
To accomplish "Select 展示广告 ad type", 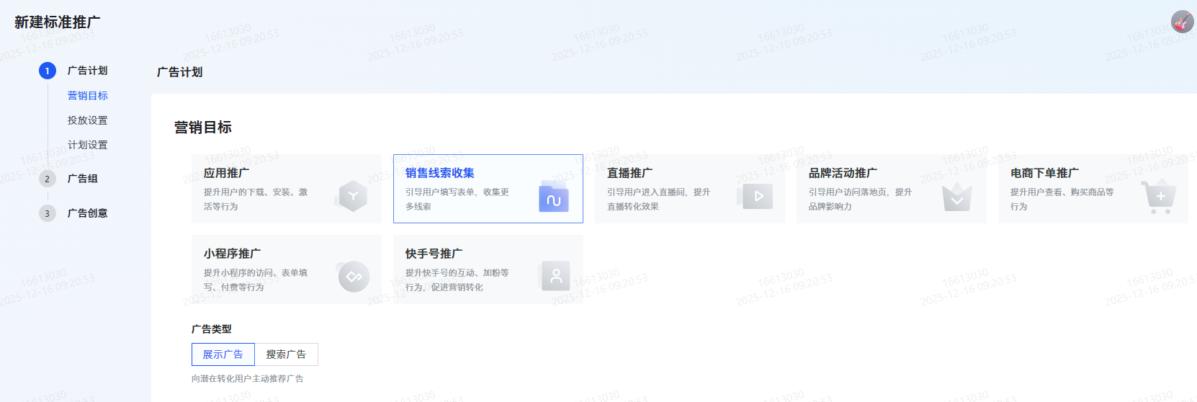I will point(223,354).
